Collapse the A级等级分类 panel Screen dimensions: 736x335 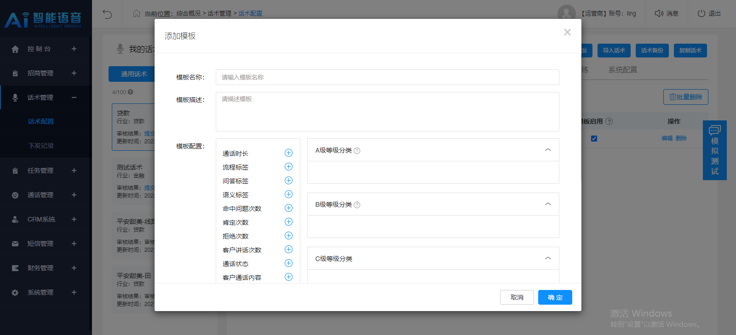pyautogui.click(x=548, y=150)
